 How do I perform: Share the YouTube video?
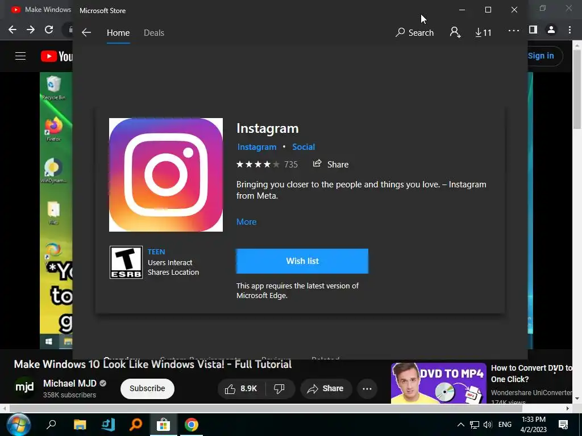click(326, 388)
